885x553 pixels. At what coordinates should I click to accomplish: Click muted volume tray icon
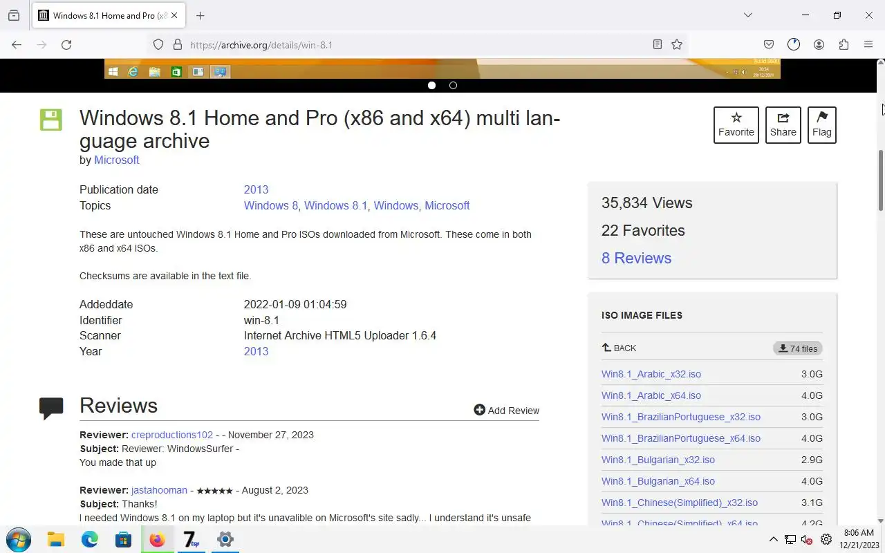point(807,540)
